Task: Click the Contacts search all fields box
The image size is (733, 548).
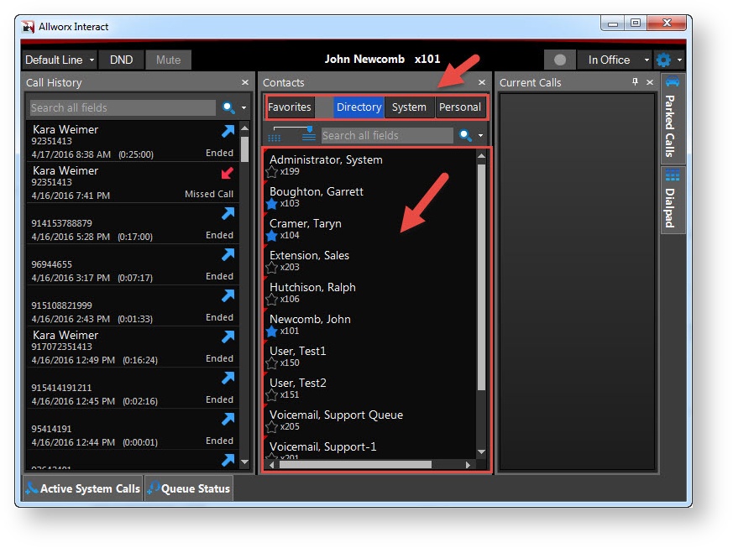Action: coord(386,135)
